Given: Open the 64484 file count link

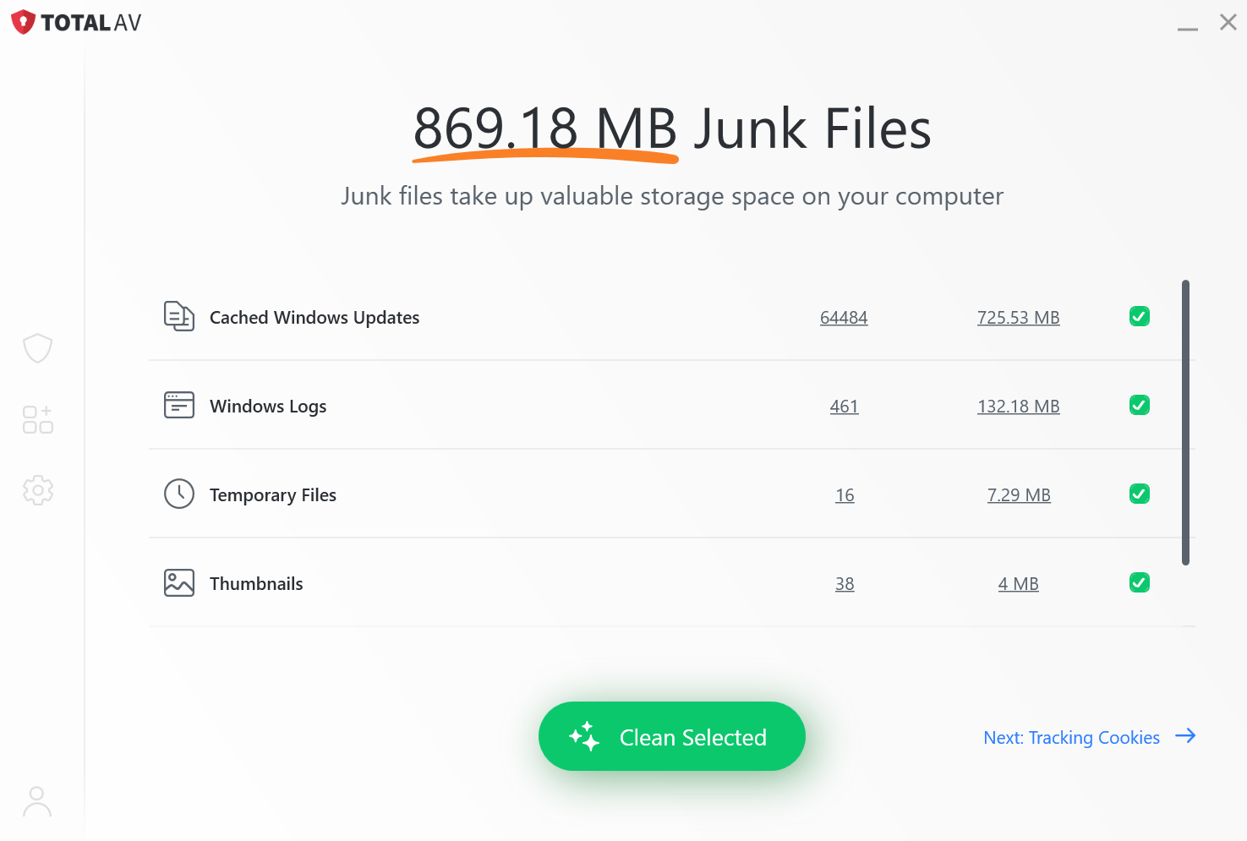Looking at the screenshot, I should pyautogui.click(x=844, y=318).
